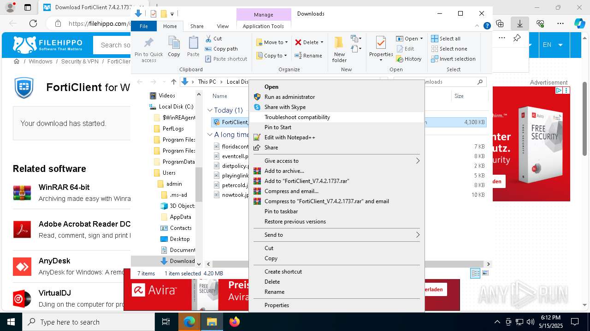Choose Run as administrator
Screen dimensions: 590x331
click(x=336, y=97)
